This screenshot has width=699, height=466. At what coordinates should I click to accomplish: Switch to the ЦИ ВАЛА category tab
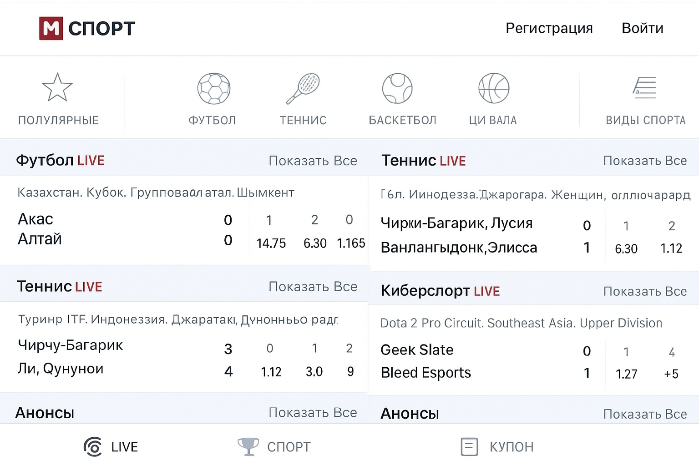(x=493, y=120)
